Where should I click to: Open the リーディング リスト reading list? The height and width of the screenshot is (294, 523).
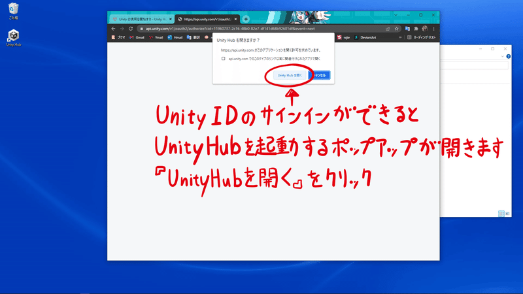tap(422, 37)
